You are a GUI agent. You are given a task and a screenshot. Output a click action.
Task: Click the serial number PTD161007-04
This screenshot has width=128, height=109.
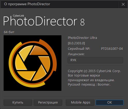pos(112,49)
